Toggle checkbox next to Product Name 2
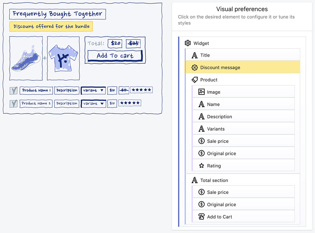 14,104
